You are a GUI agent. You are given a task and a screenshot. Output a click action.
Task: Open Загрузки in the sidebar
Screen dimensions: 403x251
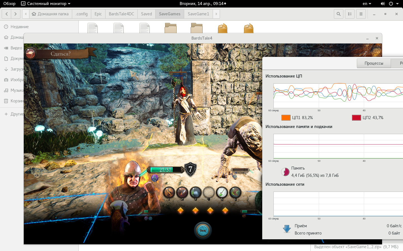[x=13, y=69]
